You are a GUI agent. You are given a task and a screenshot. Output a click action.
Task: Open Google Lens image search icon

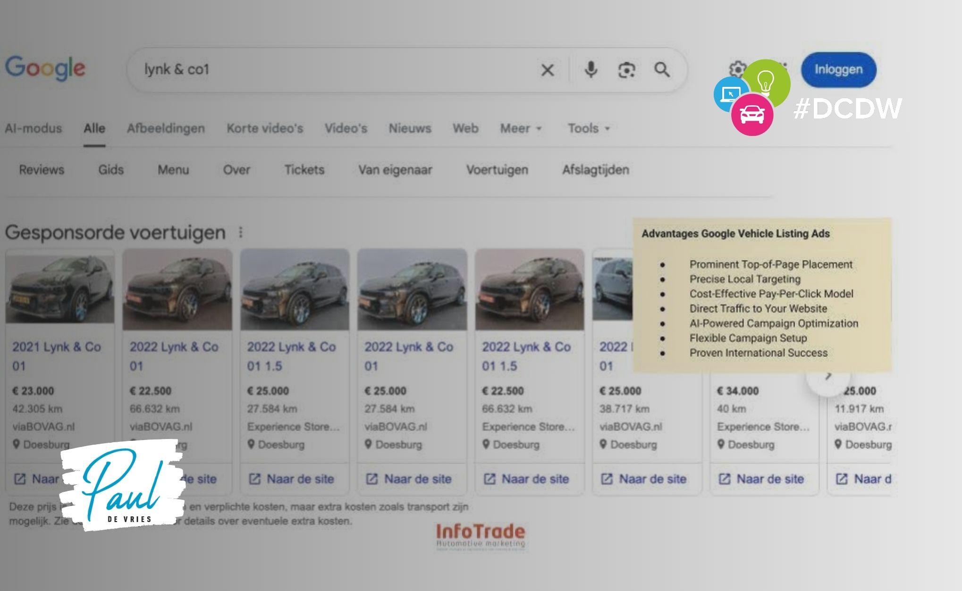pyautogui.click(x=626, y=70)
